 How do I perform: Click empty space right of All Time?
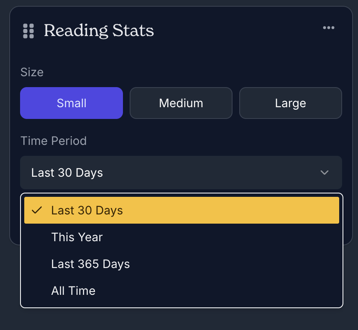pyautogui.click(x=217, y=291)
